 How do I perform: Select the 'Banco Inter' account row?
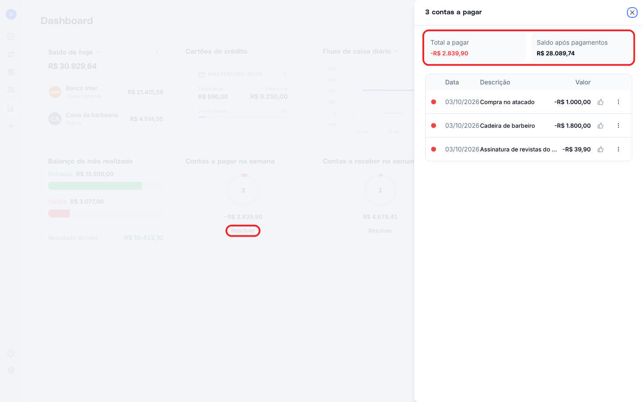click(x=106, y=92)
